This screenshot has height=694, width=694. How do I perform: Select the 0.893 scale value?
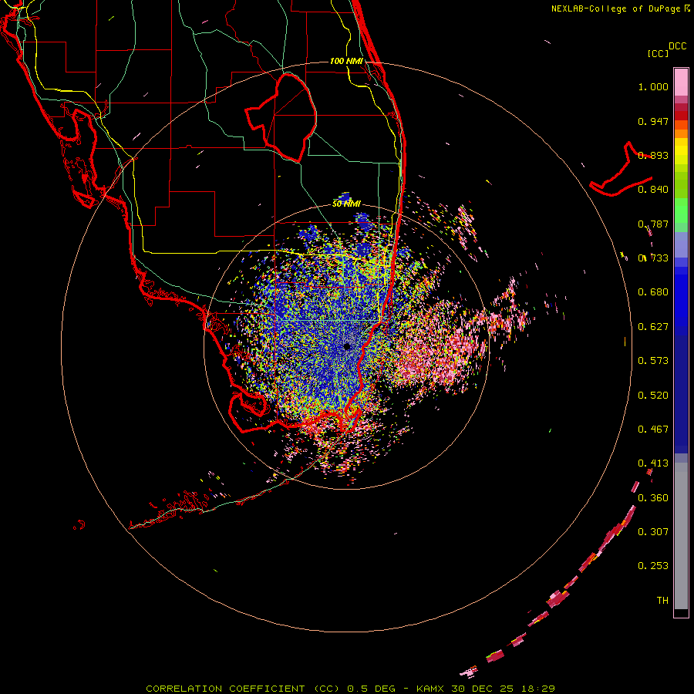(653, 155)
